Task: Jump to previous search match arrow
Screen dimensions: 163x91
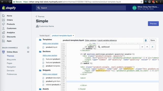Action: [147, 47]
